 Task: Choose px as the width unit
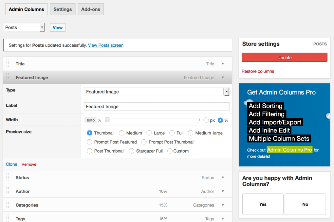[206, 120]
